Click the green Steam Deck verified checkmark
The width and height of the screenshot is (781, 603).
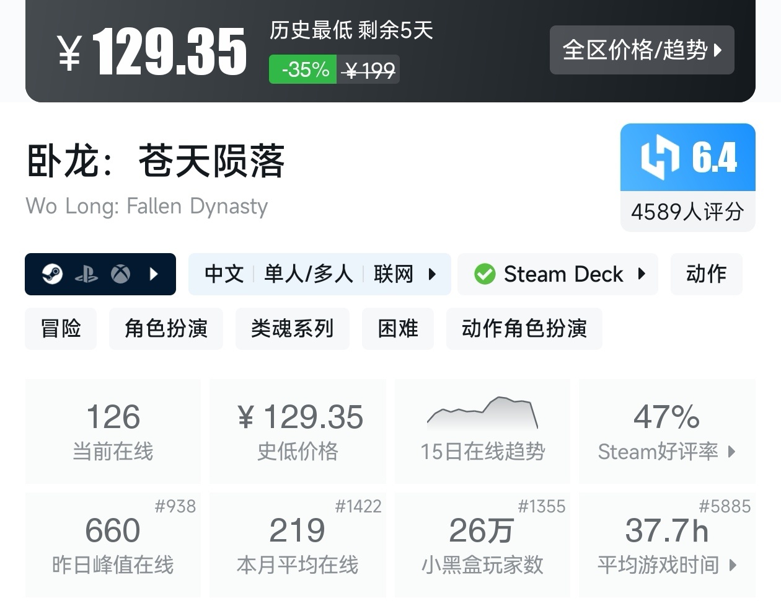[x=485, y=274]
